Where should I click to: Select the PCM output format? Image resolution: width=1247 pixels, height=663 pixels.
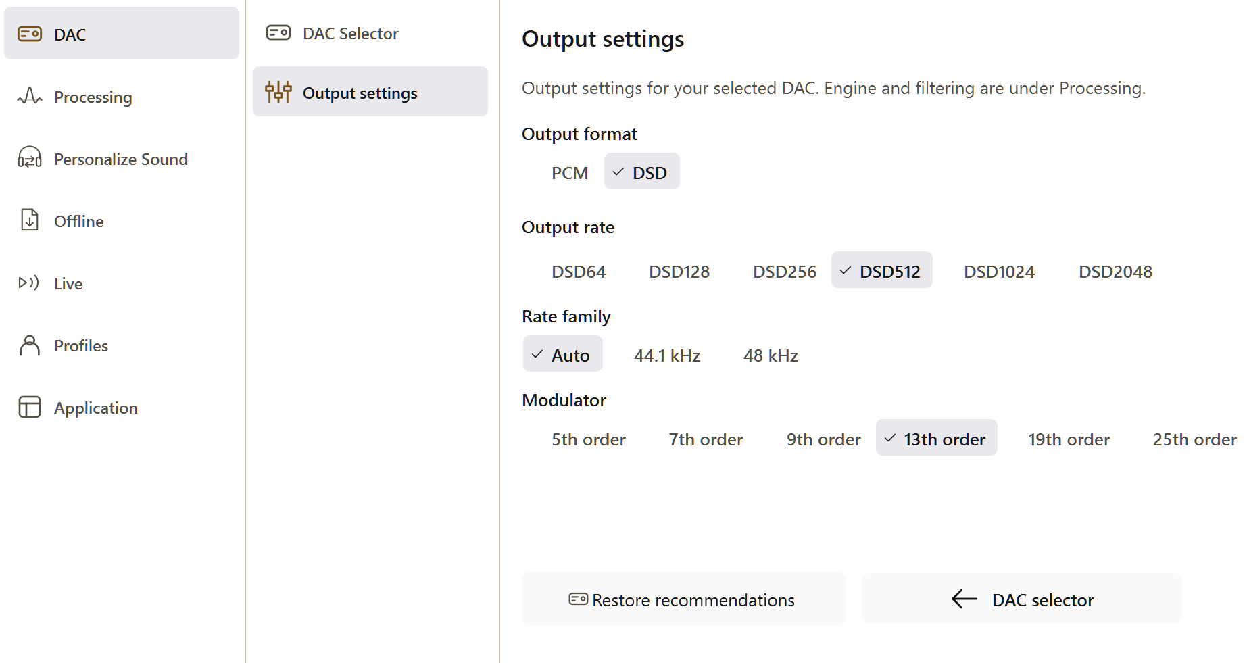[570, 173]
